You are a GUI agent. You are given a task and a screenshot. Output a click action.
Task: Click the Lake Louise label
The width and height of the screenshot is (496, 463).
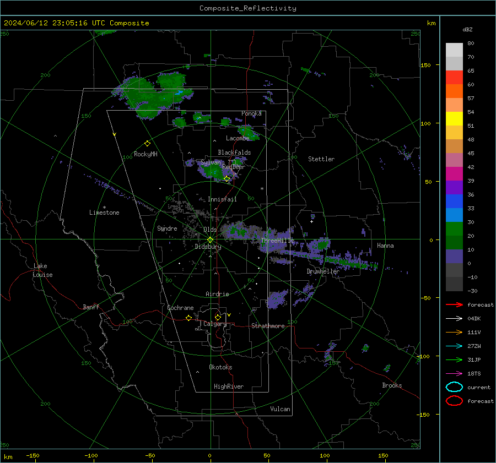(x=42, y=270)
